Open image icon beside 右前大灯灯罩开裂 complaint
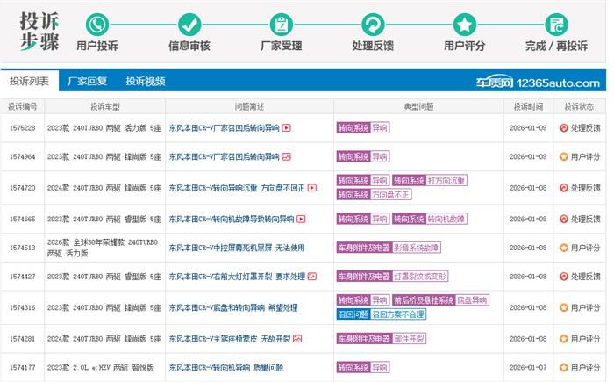Screen dimensions: 614x382 point(311,277)
